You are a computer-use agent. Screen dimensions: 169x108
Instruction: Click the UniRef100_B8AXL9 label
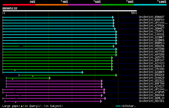(152, 66)
